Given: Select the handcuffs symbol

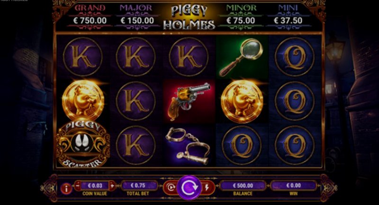Looking at the screenshot, I should (x=189, y=145).
